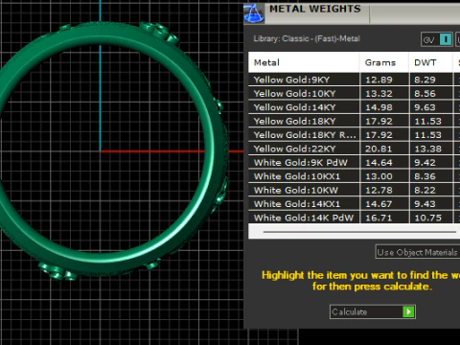The height and width of the screenshot is (345, 460).
Task: Select the Yellow Gold:18KY row
Action: 354,121
